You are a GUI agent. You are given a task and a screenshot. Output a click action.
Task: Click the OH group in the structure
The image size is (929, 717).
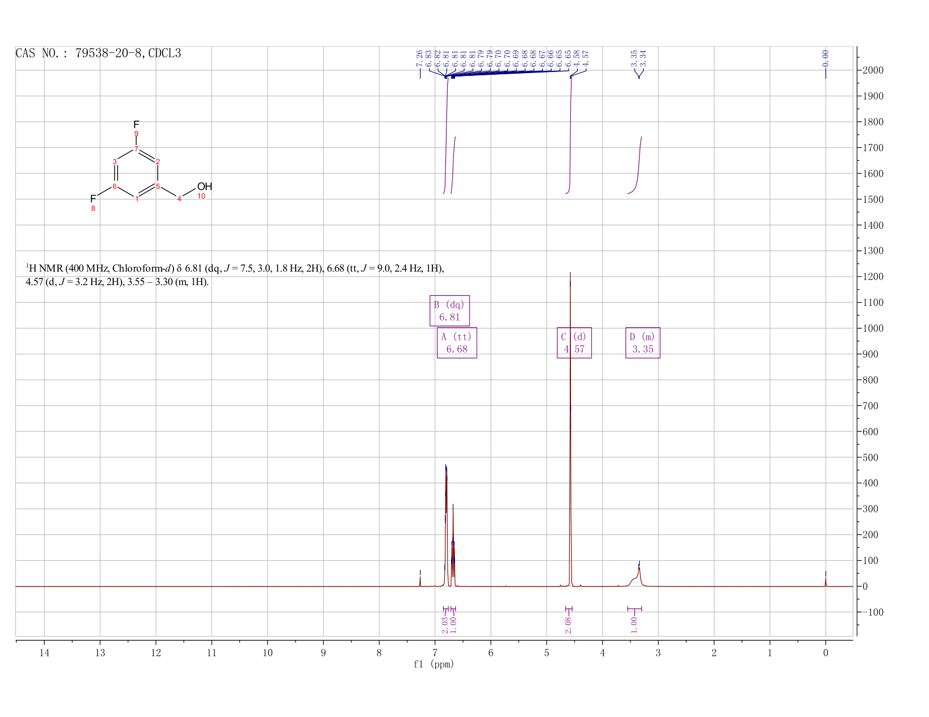(205, 186)
